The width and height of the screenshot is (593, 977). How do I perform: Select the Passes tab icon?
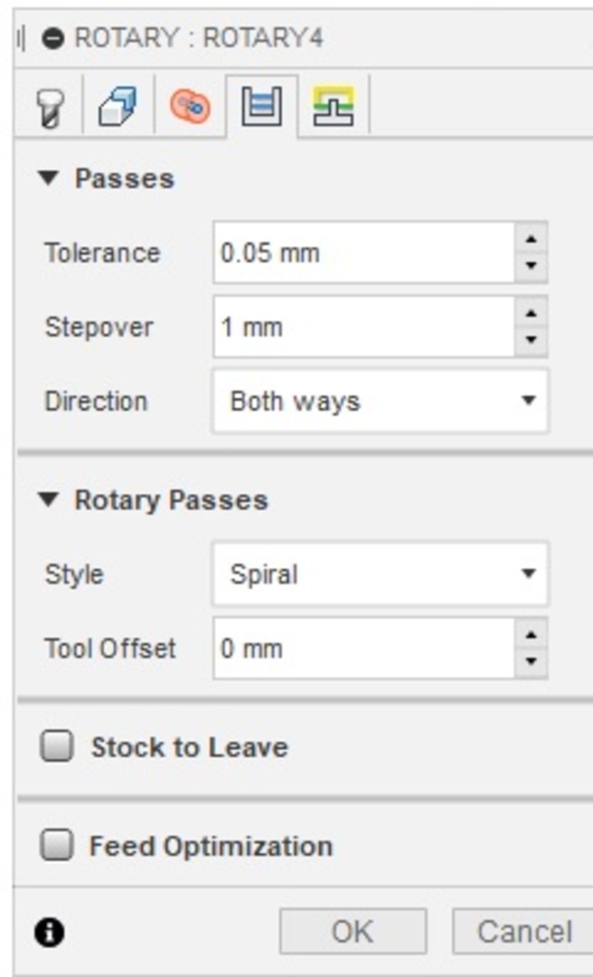tap(261, 107)
